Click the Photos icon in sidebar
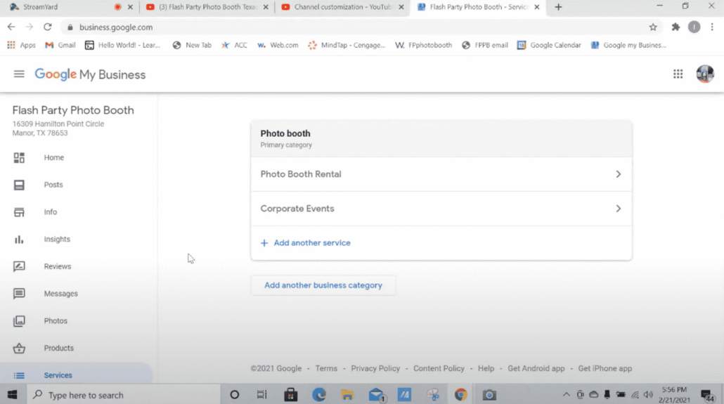Viewport: 724px width, 404px height. tap(19, 321)
